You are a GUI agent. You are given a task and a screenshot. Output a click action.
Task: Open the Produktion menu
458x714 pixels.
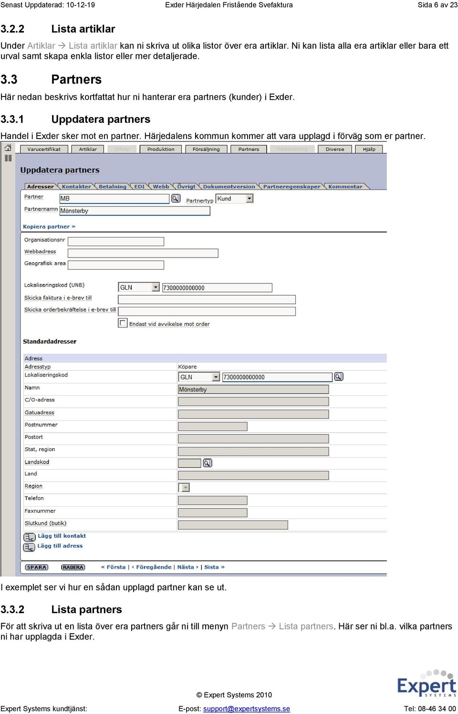161,149
